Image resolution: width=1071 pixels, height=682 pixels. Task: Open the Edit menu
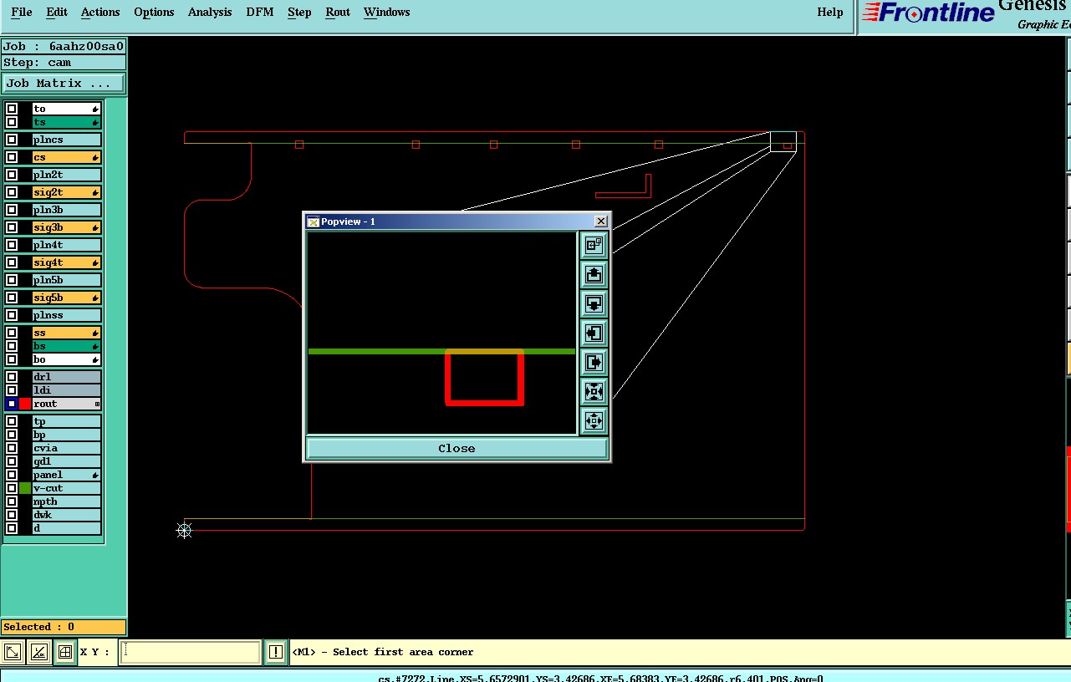coord(57,12)
